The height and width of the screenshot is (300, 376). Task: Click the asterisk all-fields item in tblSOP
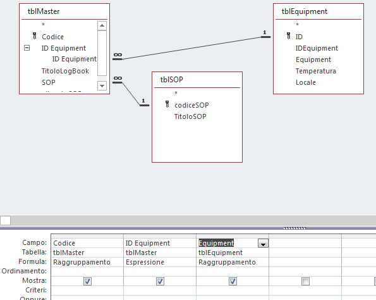[x=176, y=93]
